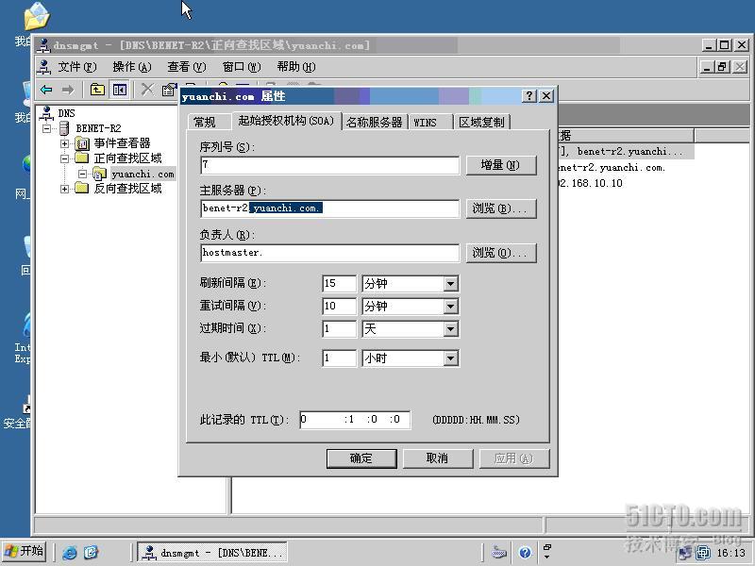Click the 增量(N) button
The image size is (755, 566).
click(x=501, y=165)
